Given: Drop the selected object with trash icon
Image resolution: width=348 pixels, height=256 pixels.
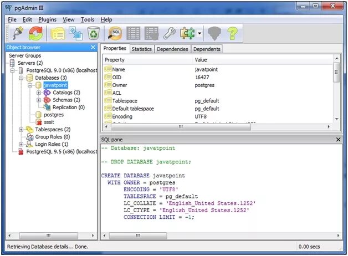Looking at the screenshot, I should (x=94, y=33).
